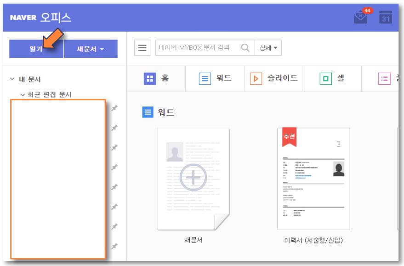Open the 새문서 new document dropdown
The image size is (404, 266).
91,49
